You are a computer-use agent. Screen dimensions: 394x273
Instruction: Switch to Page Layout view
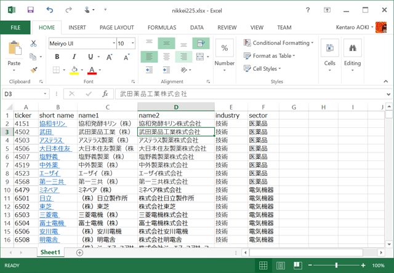click(x=281, y=265)
